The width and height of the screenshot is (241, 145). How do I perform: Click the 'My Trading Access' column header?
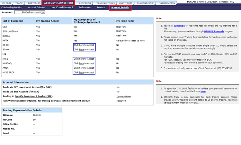coord(48,21)
